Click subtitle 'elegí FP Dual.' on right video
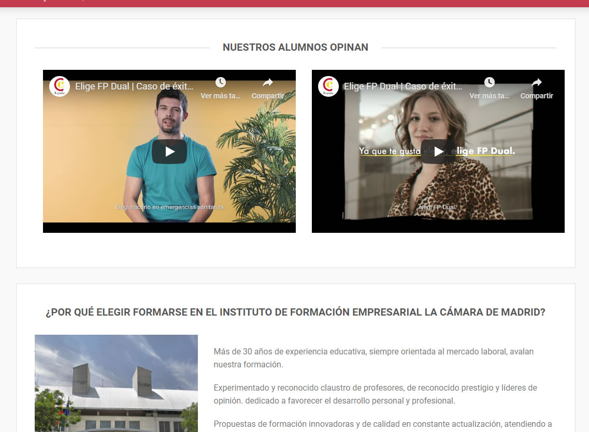 [x=438, y=207]
